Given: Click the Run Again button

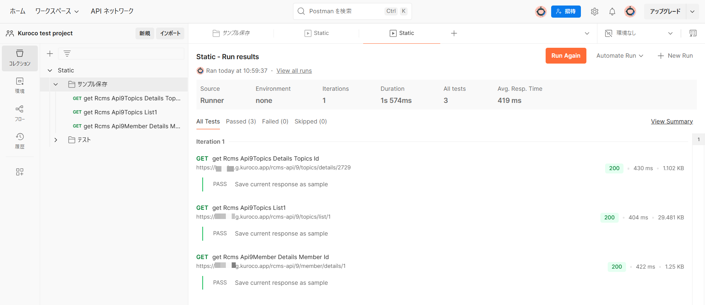Looking at the screenshot, I should tap(565, 56).
